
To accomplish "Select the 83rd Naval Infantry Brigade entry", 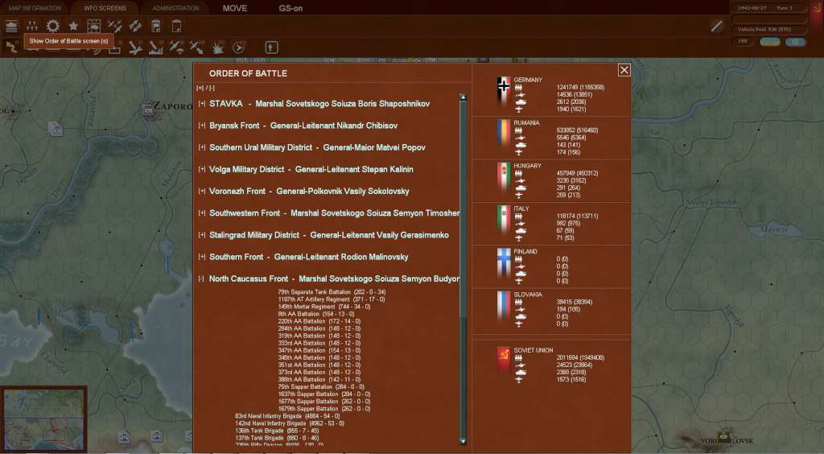I will click(x=287, y=416).
